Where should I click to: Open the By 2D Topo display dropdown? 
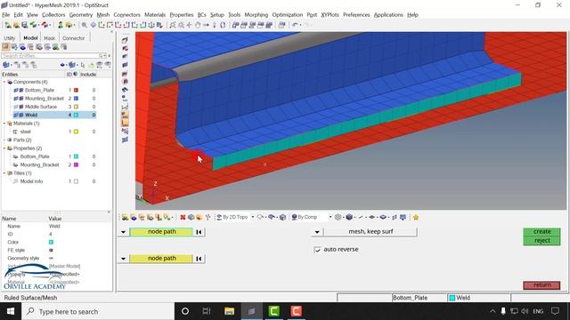tap(253, 217)
